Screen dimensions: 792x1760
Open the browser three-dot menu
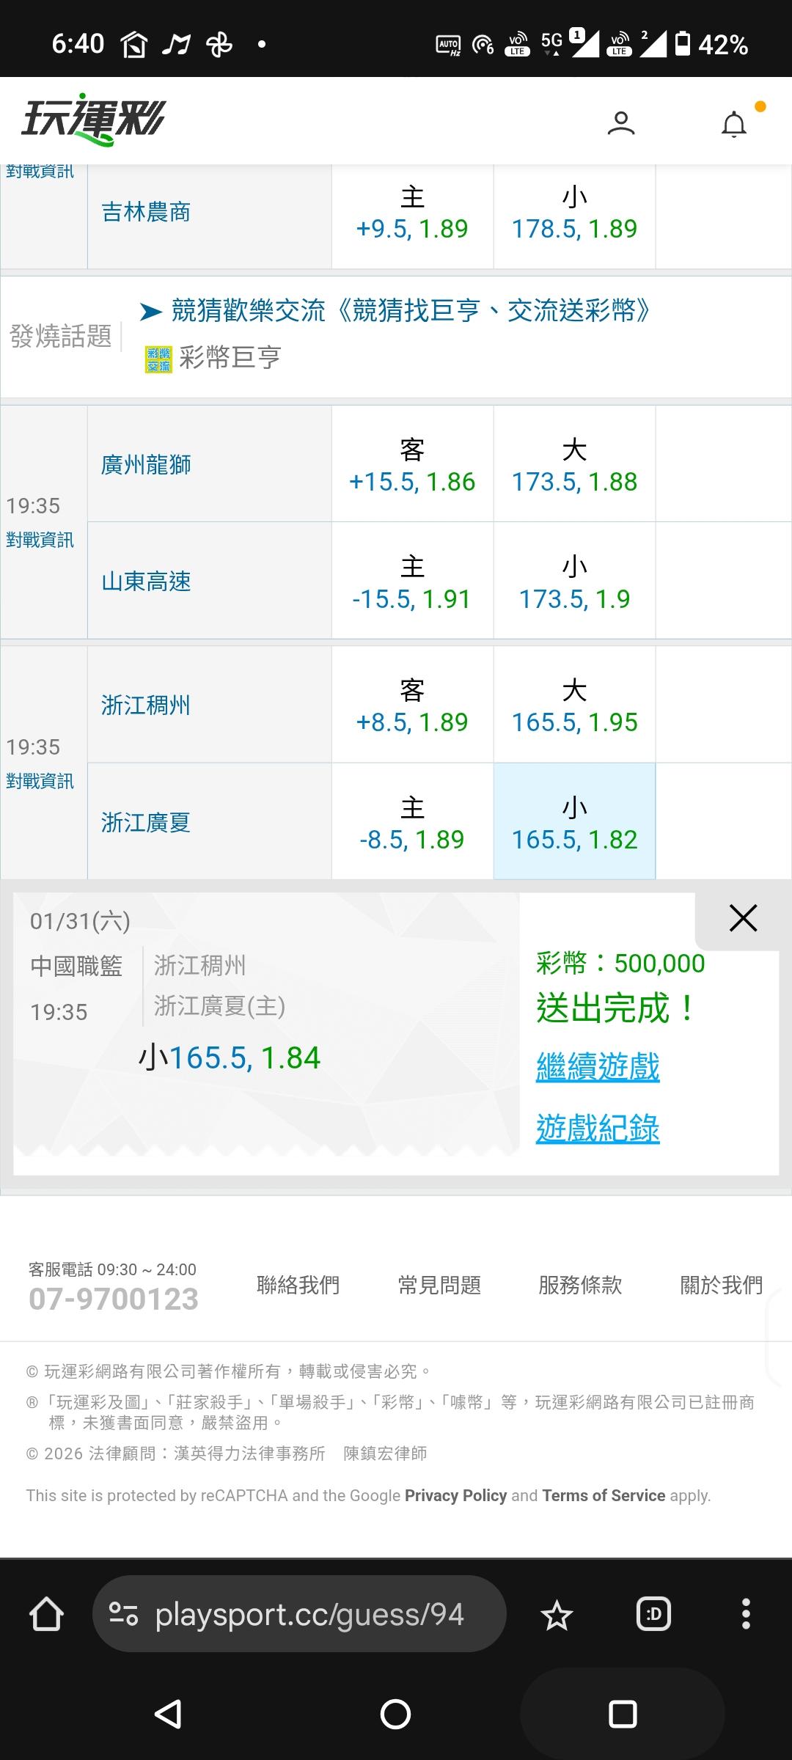(x=746, y=1614)
